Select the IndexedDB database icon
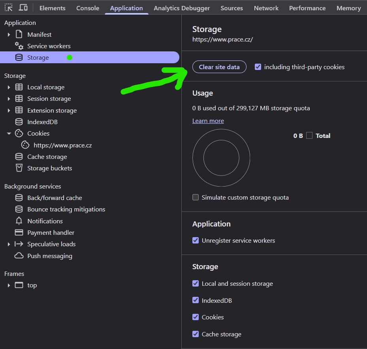 point(19,122)
